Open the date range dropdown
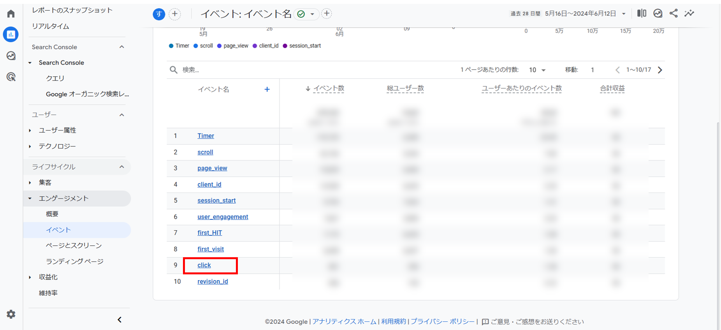 tap(624, 14)
